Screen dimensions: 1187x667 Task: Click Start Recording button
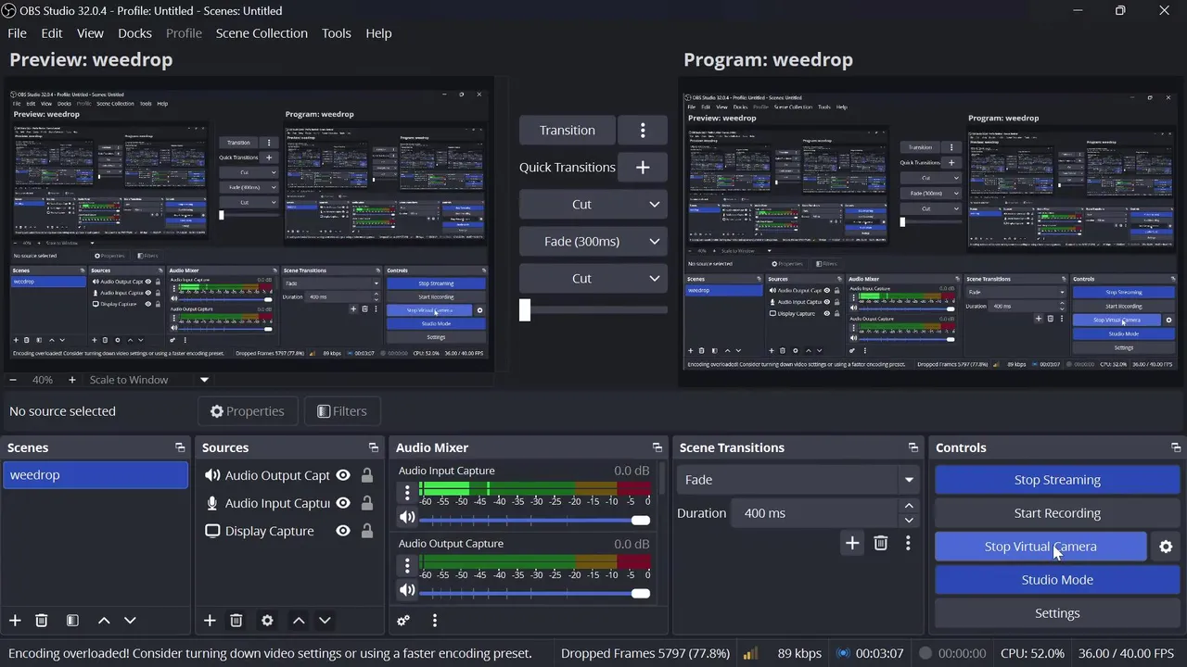(x=1057, y=513)
